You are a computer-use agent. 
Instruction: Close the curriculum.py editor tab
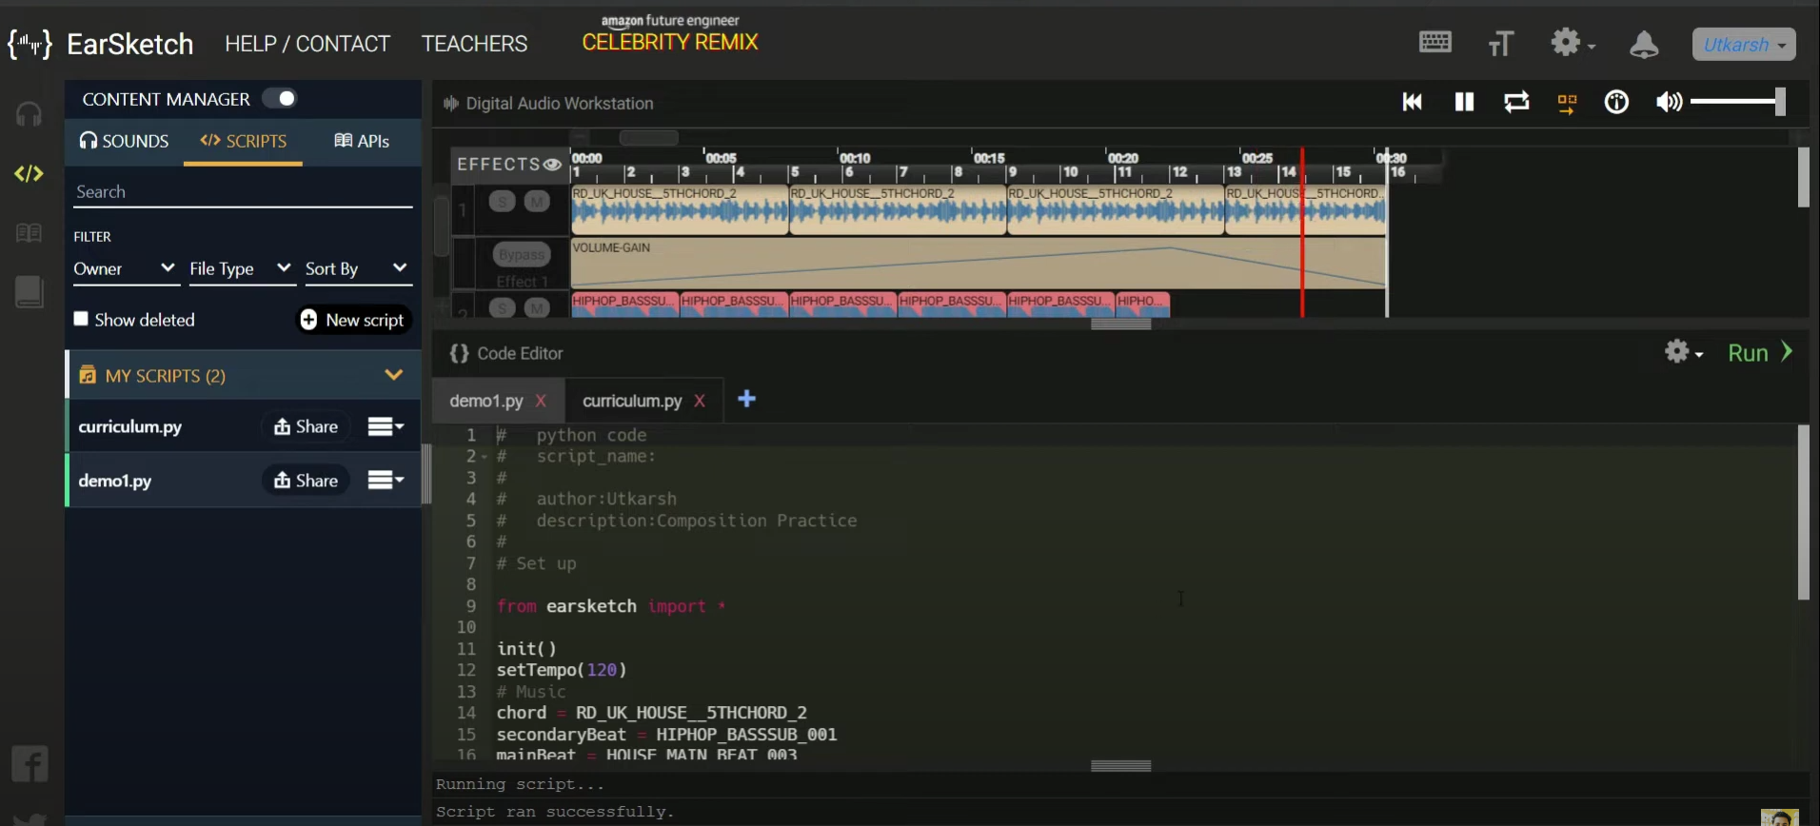click(x=700, y=401)
